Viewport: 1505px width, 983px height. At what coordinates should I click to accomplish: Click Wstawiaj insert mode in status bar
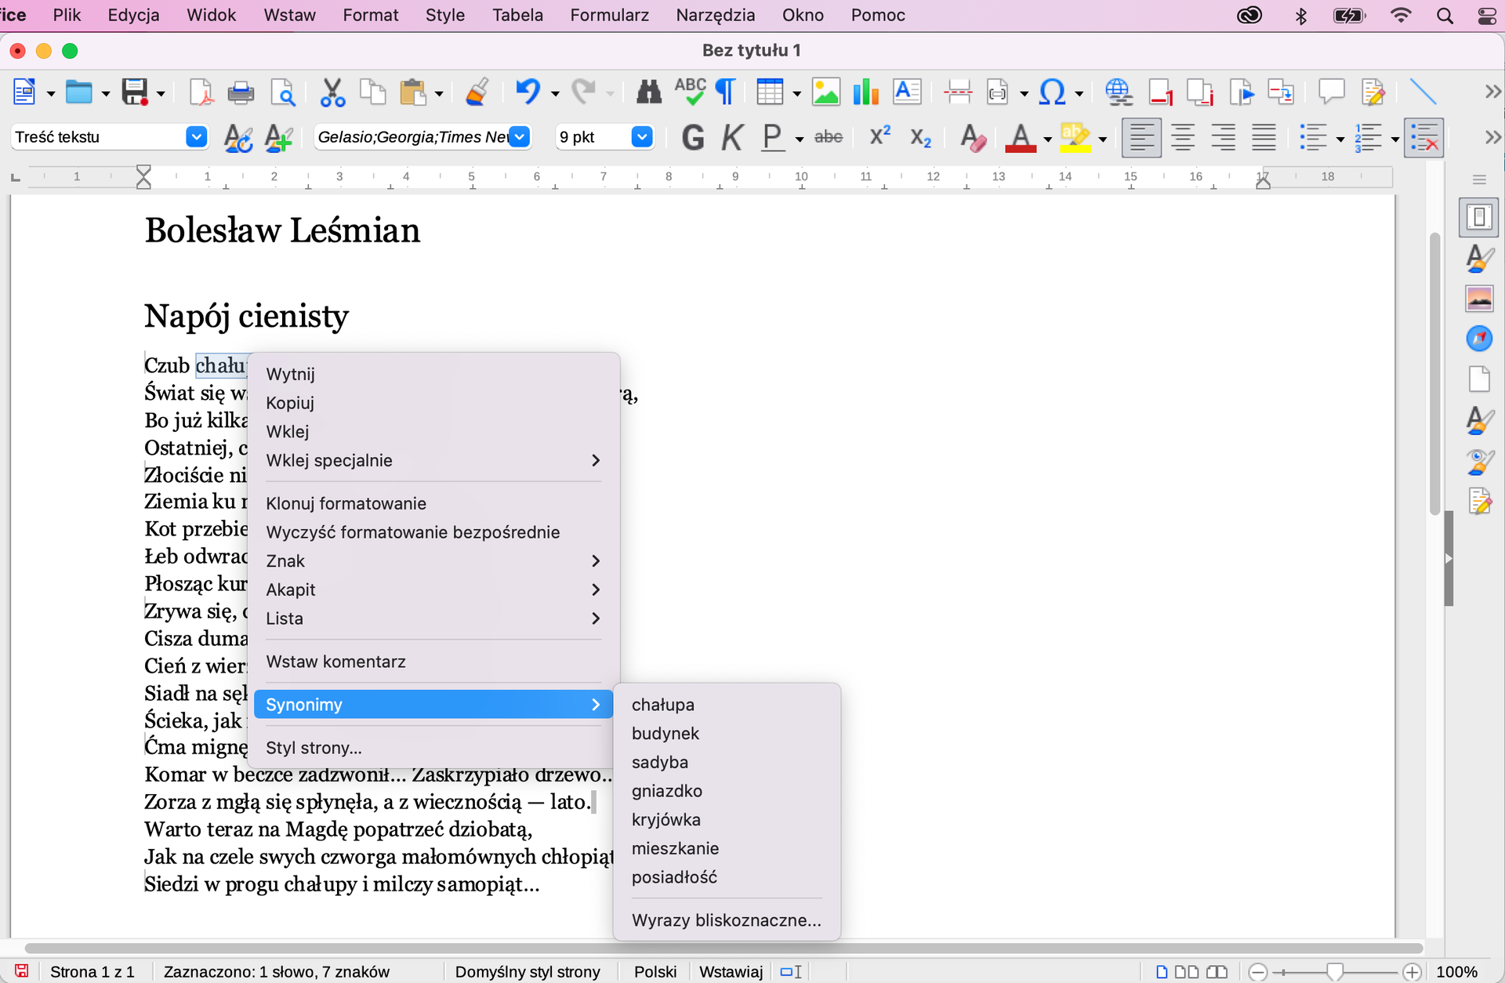[x=731, y=972]
